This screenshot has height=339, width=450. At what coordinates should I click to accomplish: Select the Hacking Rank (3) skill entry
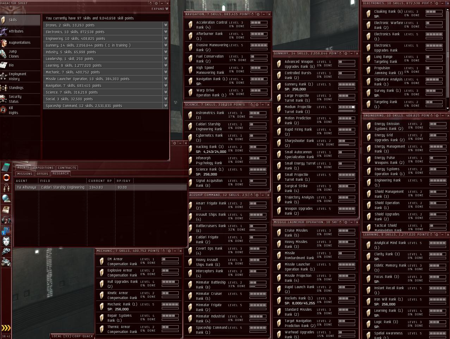[228, 149]
